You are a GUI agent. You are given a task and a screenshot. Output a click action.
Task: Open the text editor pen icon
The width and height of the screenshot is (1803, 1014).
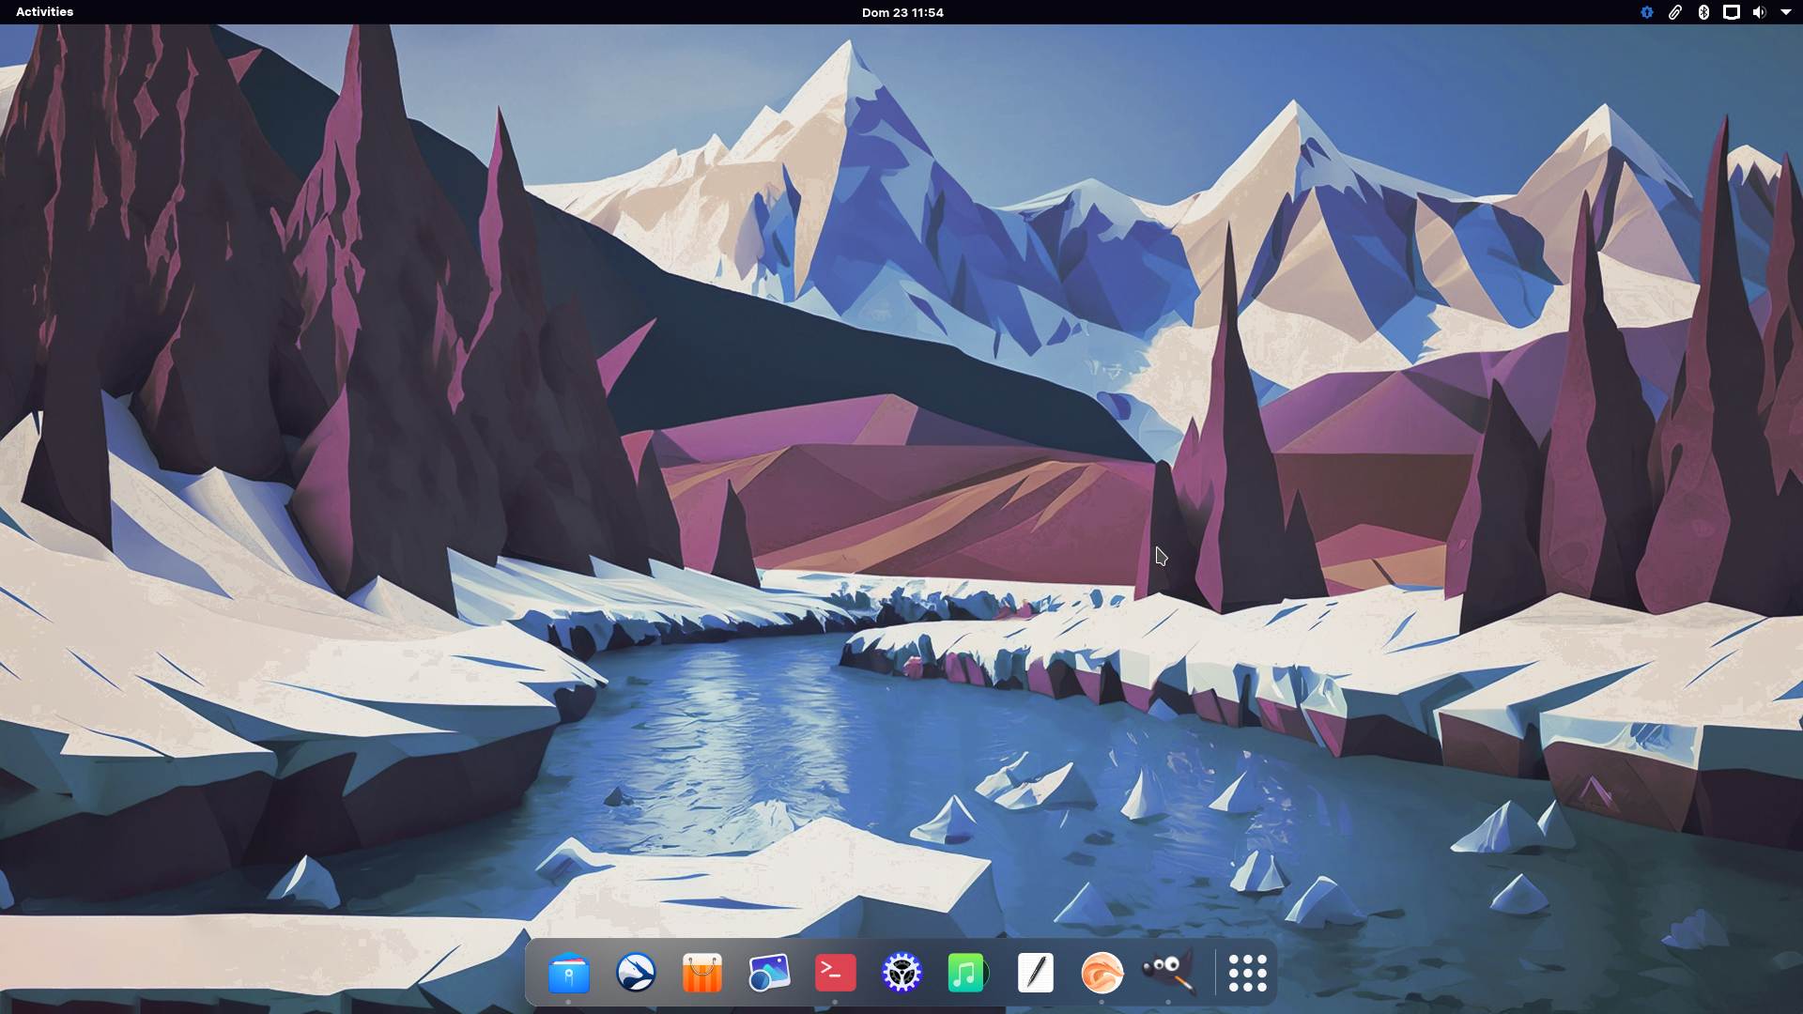click(1035, 973)
